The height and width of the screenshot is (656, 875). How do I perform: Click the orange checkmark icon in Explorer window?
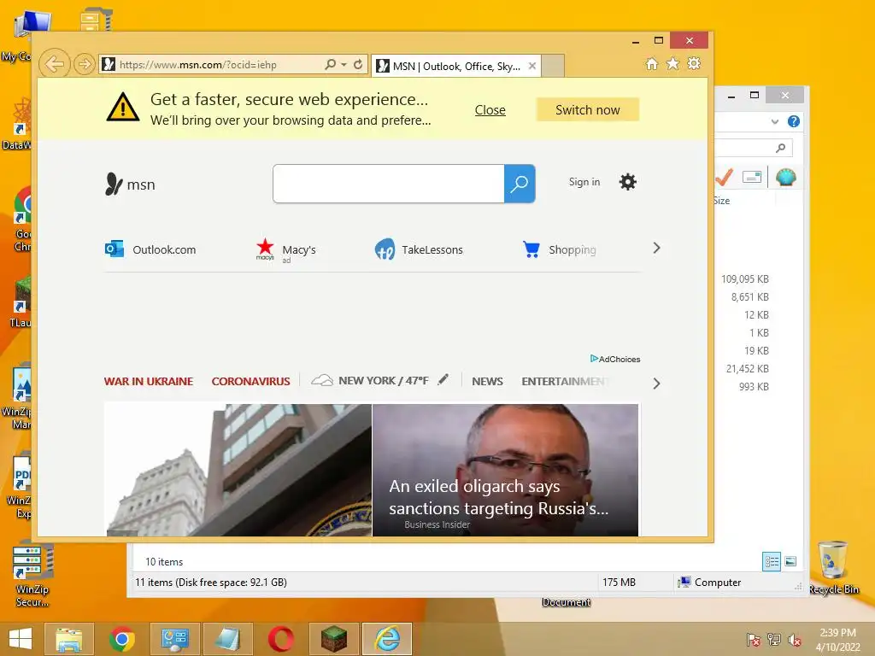tap(724, 178)
